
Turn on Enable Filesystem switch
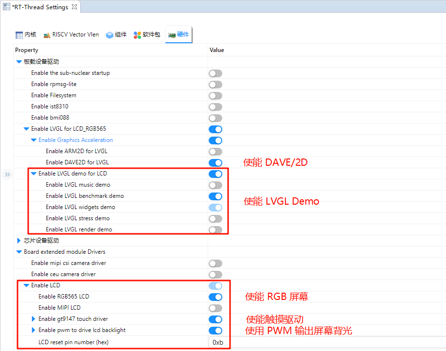[215, 96]
